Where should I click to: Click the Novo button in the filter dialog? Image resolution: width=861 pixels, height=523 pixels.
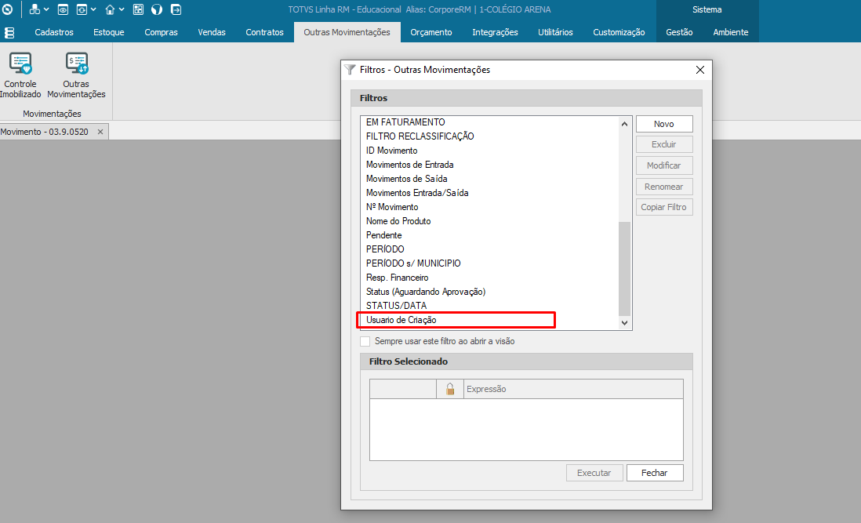pos(663,124)
